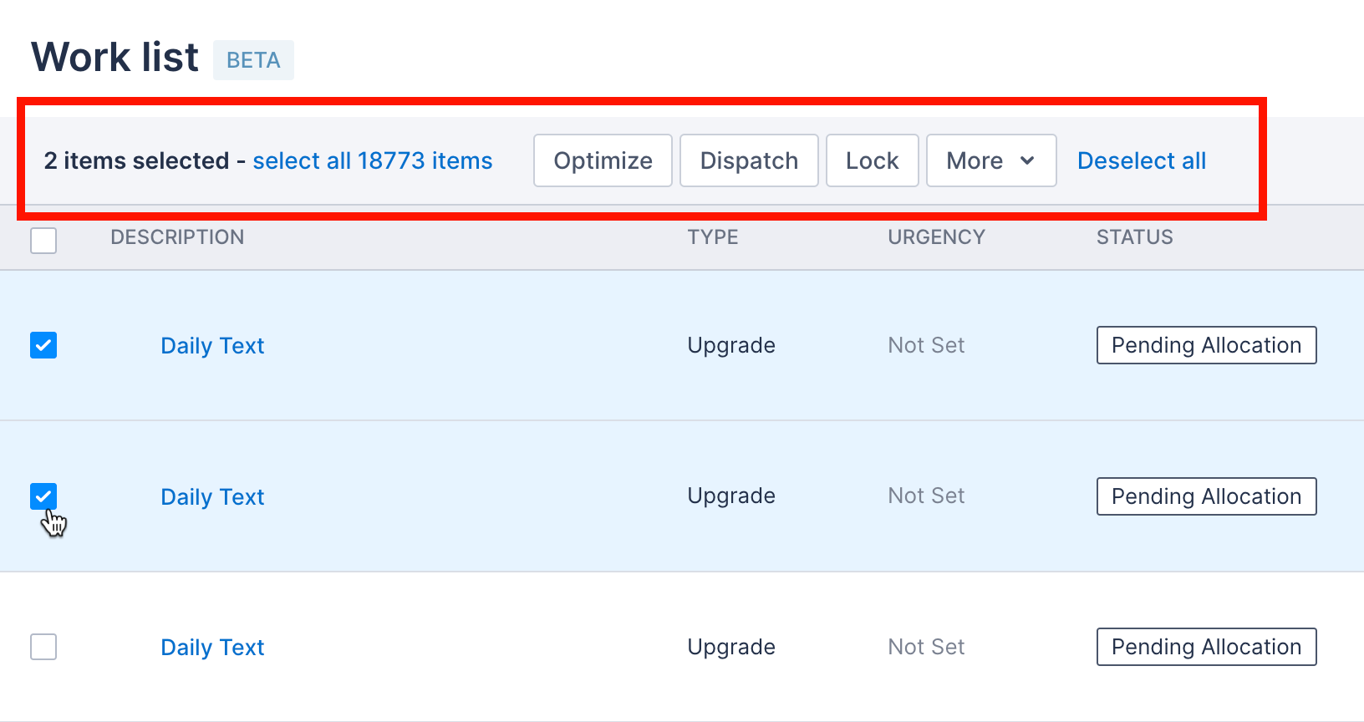Click Upgrade type in the first row

tap(731, 346)
